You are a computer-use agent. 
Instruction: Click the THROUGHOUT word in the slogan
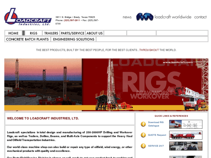pos(149,50)
